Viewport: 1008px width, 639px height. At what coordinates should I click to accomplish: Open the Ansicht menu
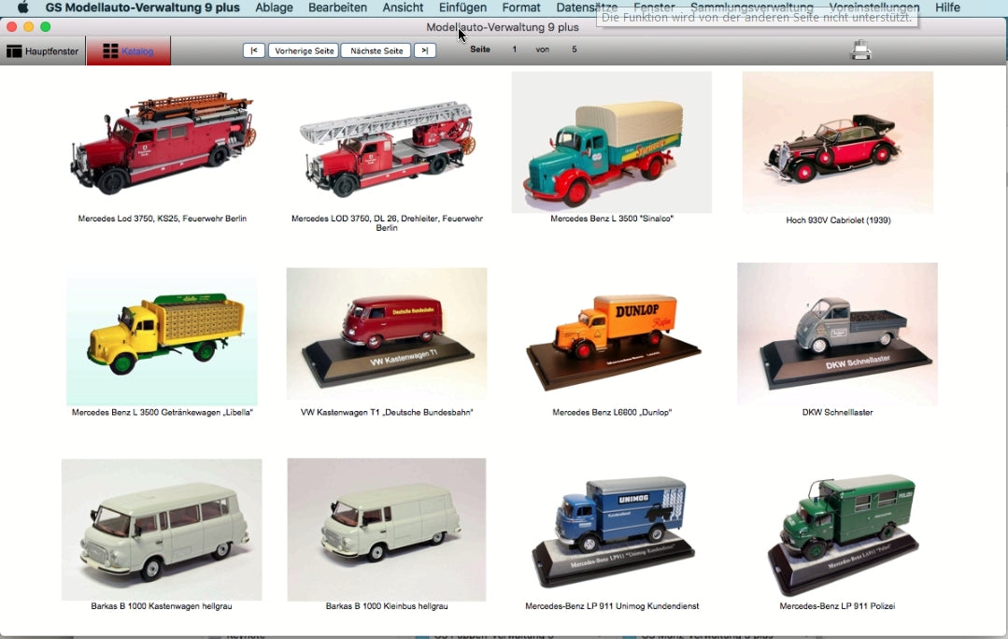tap(403, 7)
